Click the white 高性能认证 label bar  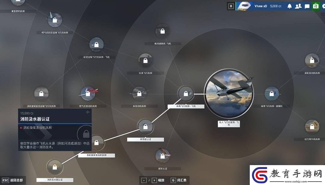coord(146,139)
